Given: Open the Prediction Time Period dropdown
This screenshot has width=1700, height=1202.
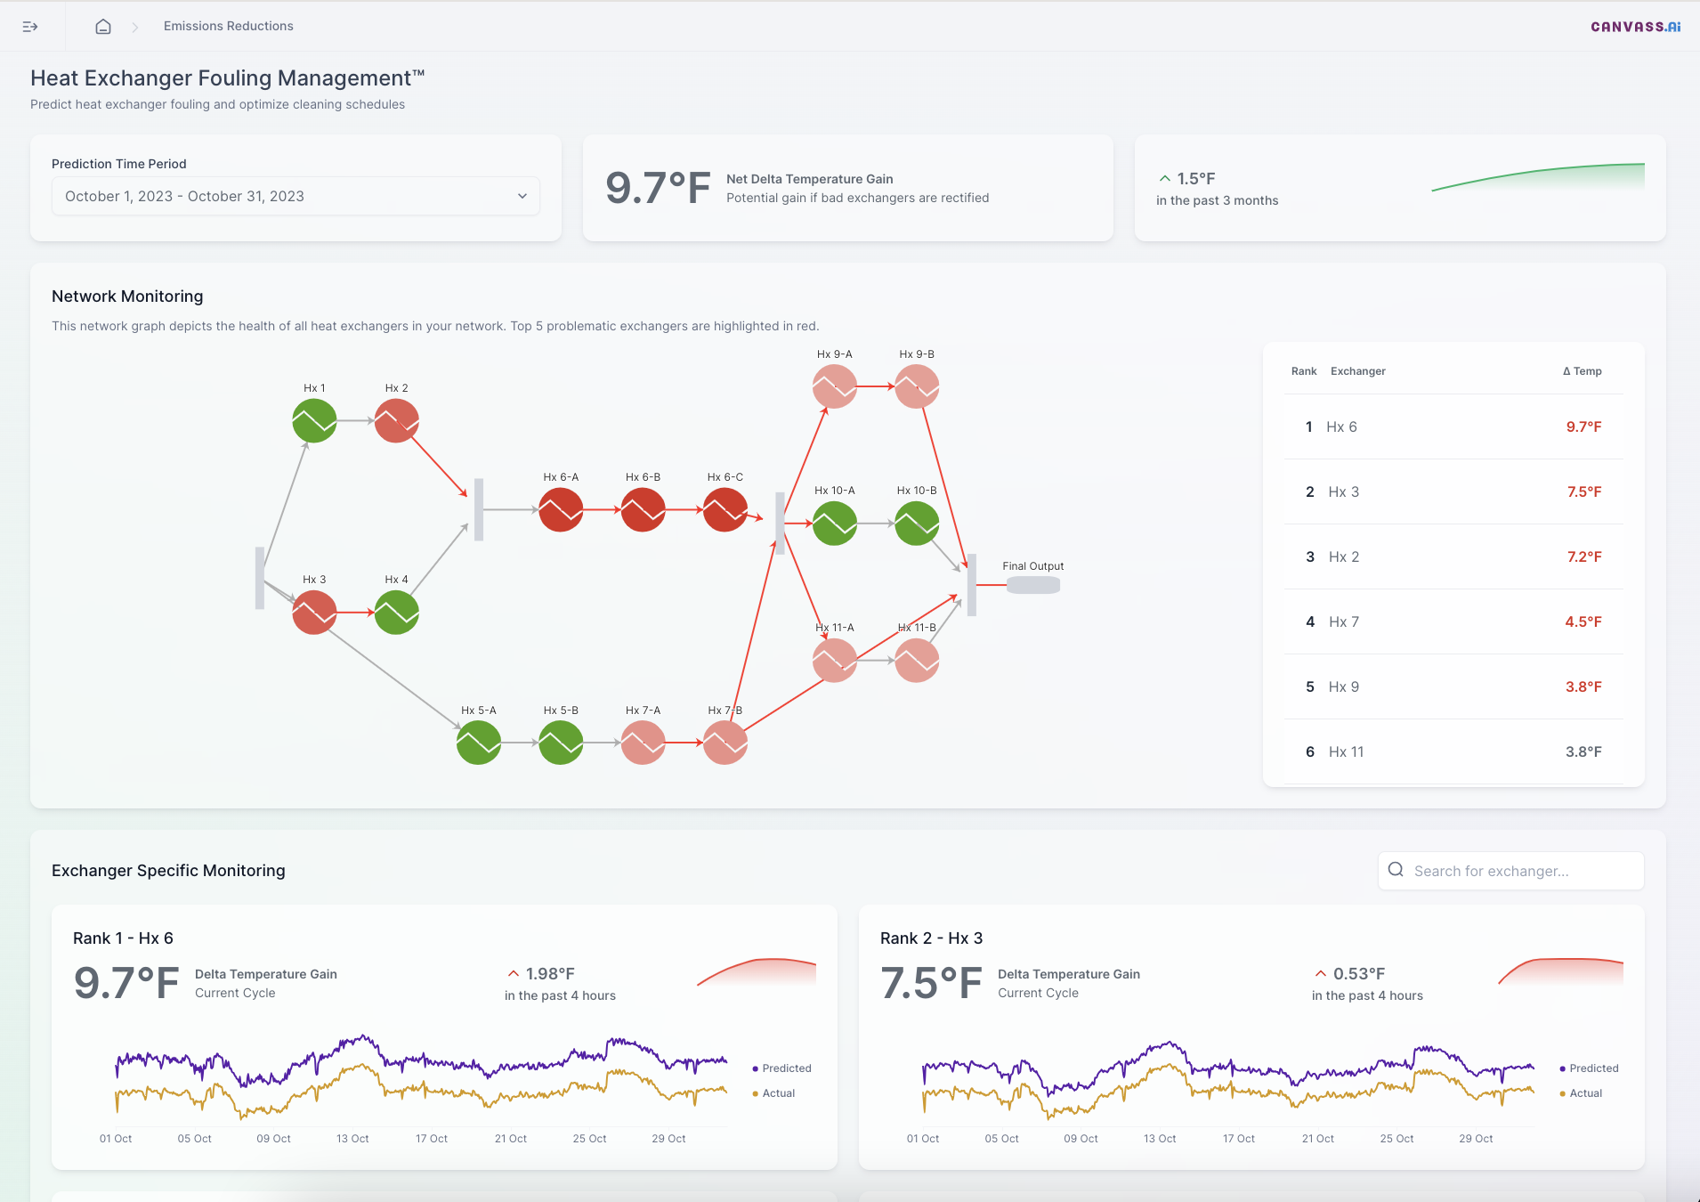Looking at the screenshot, I should (295, 196).
